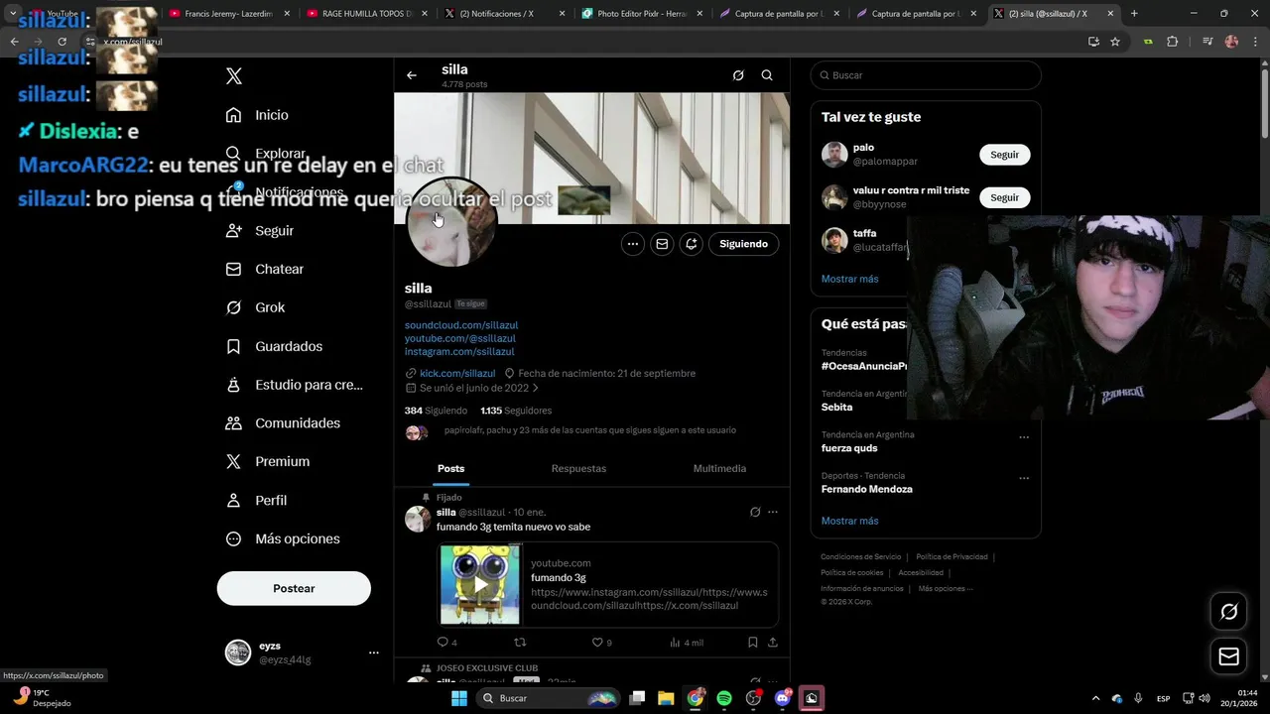Open more options for 'fuerza quds' trend
The image size is (1270, 714).
1024,437
